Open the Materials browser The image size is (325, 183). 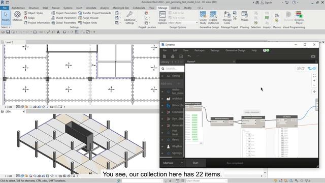click(17, 16)
